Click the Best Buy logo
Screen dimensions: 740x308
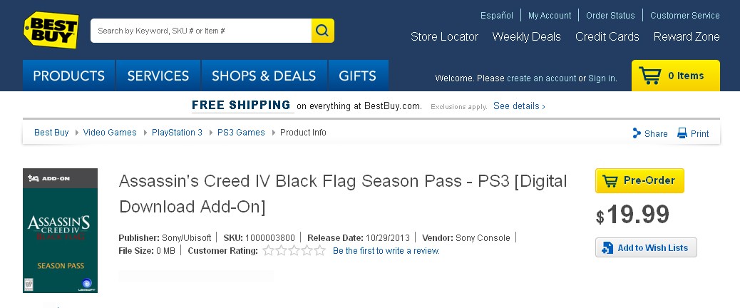coord(51,31)
